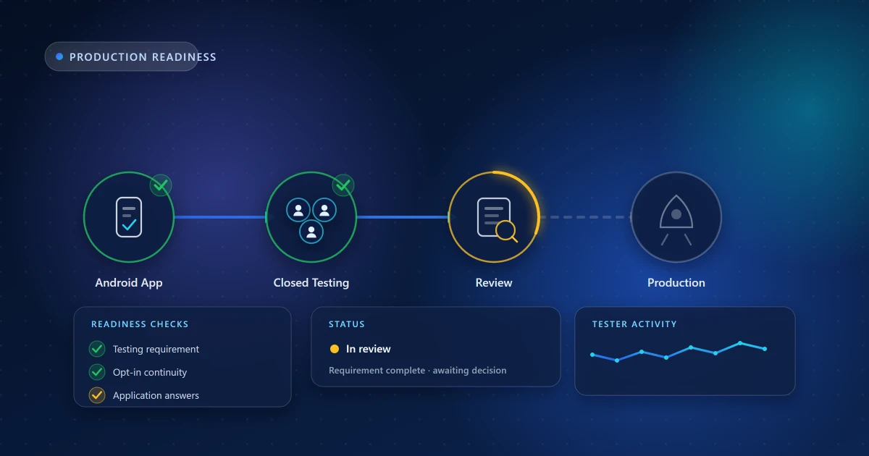Click green check badge on Closed Testing circle
Viewport: 869px width, 456px height.
pos(343,185)
